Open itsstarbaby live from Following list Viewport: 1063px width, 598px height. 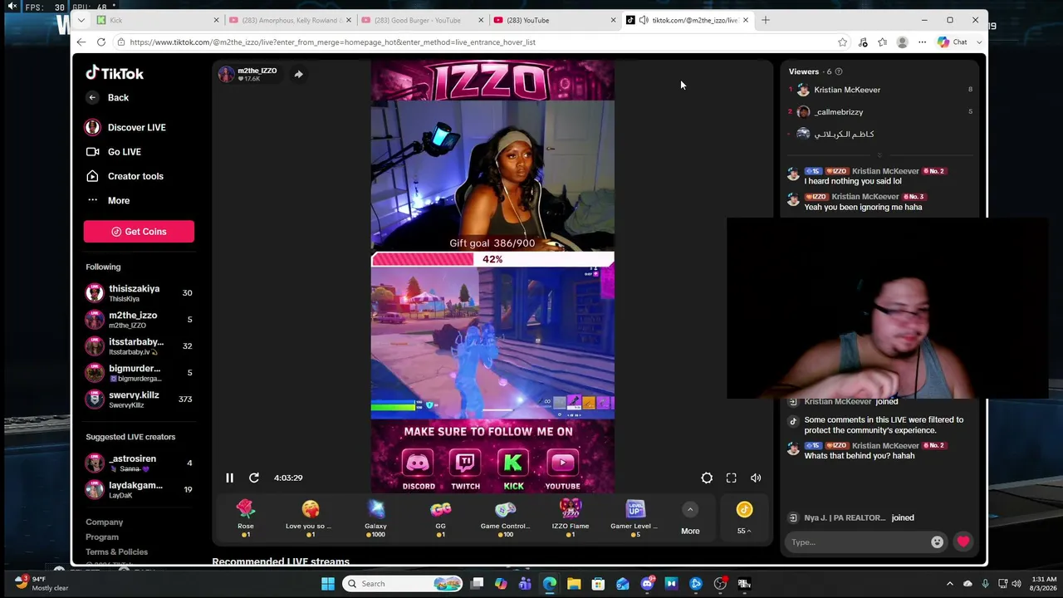[x=139, y=346]
